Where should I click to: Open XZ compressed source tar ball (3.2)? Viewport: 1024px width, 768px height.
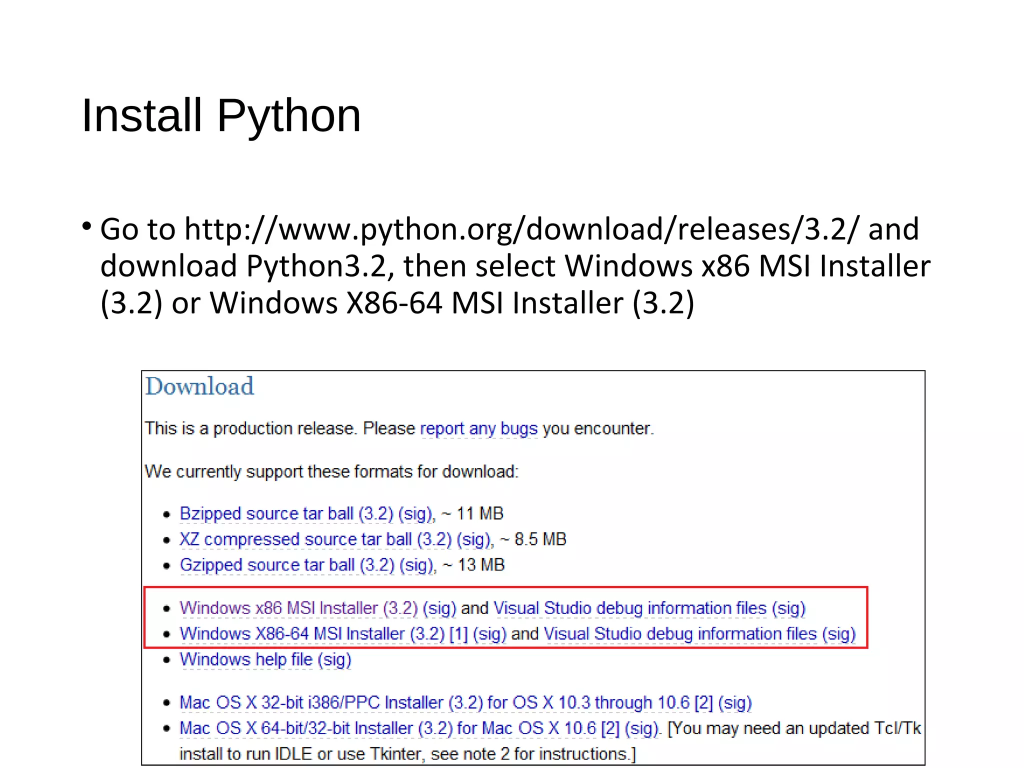[315, 539]
